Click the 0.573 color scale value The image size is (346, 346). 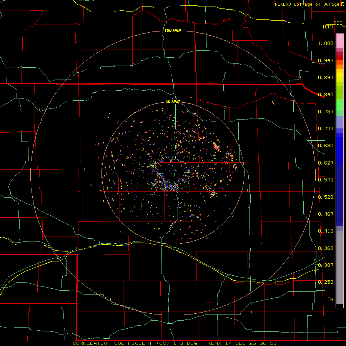tap(326, 180)
